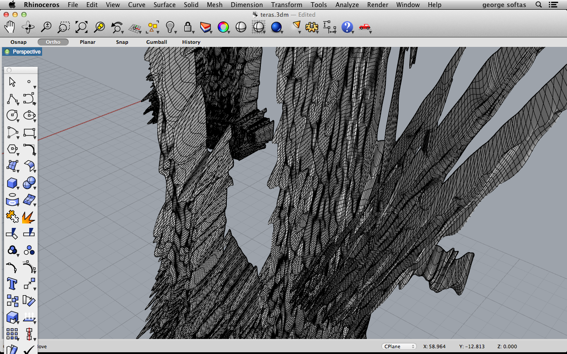Viewport: 567px width, 354px height.
Task: Click the blue Render sphere icon
Action: coord(276,27)
